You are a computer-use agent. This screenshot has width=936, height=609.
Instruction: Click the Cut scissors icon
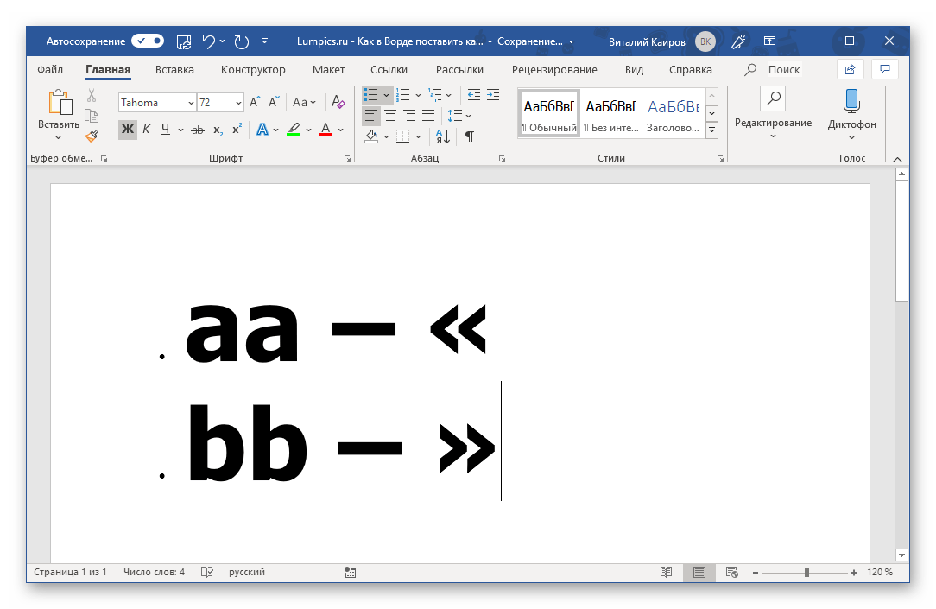pos(92,96)
